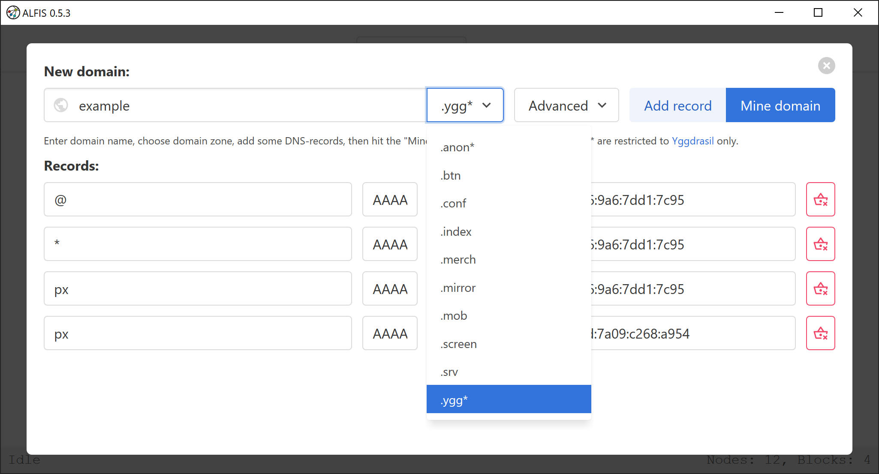Screen dimensions: 879x474
Task: Click the delete record icon for second px AAAA entry
Action: tap(821, 333)
